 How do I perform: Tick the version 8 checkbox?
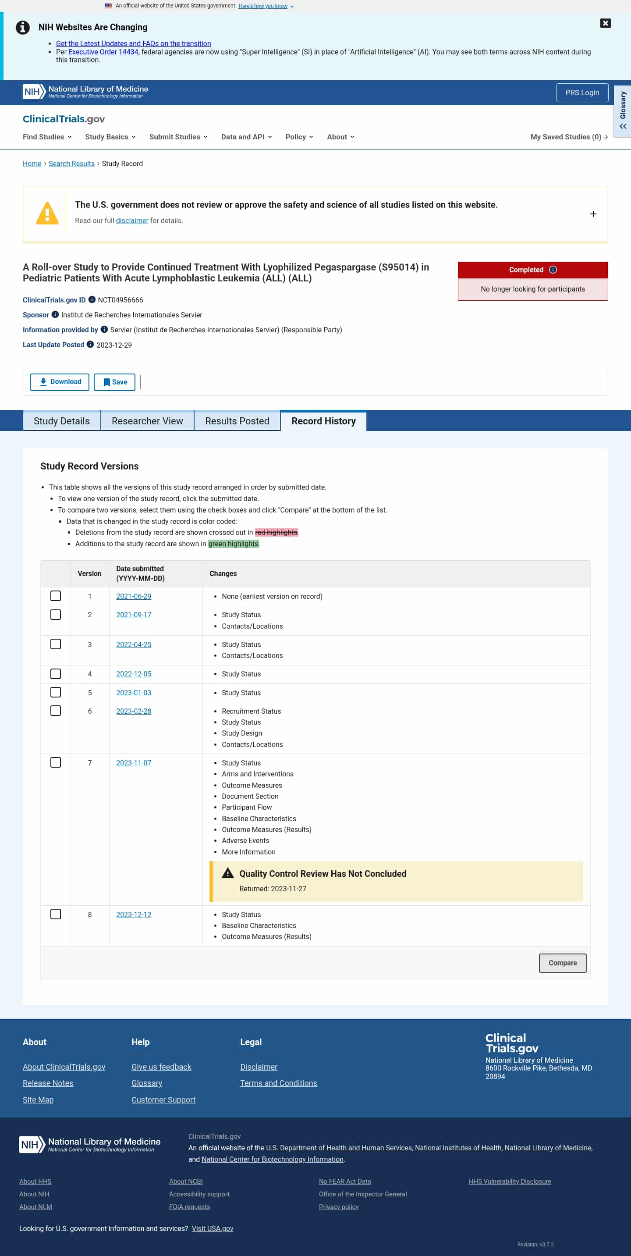(x=56, y=914)
